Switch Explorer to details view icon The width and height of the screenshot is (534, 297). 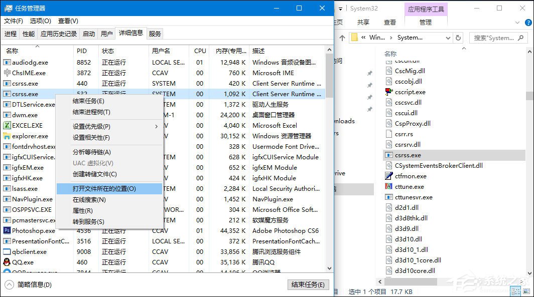click(515, 291)
